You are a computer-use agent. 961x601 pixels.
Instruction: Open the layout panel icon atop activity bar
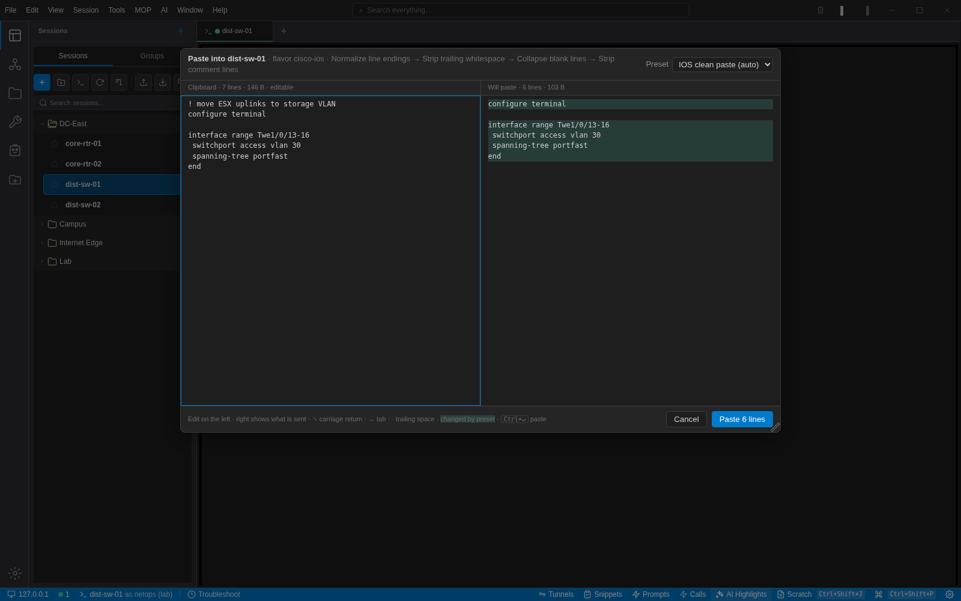pyautogui.click(x=15, y=35)
